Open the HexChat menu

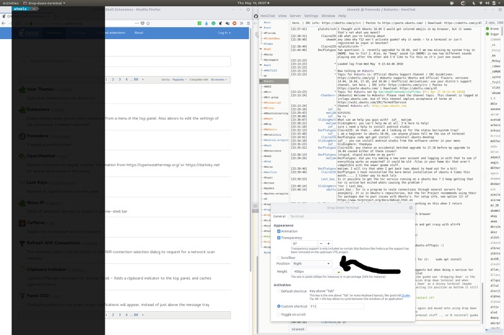click(x=267, y=16)
